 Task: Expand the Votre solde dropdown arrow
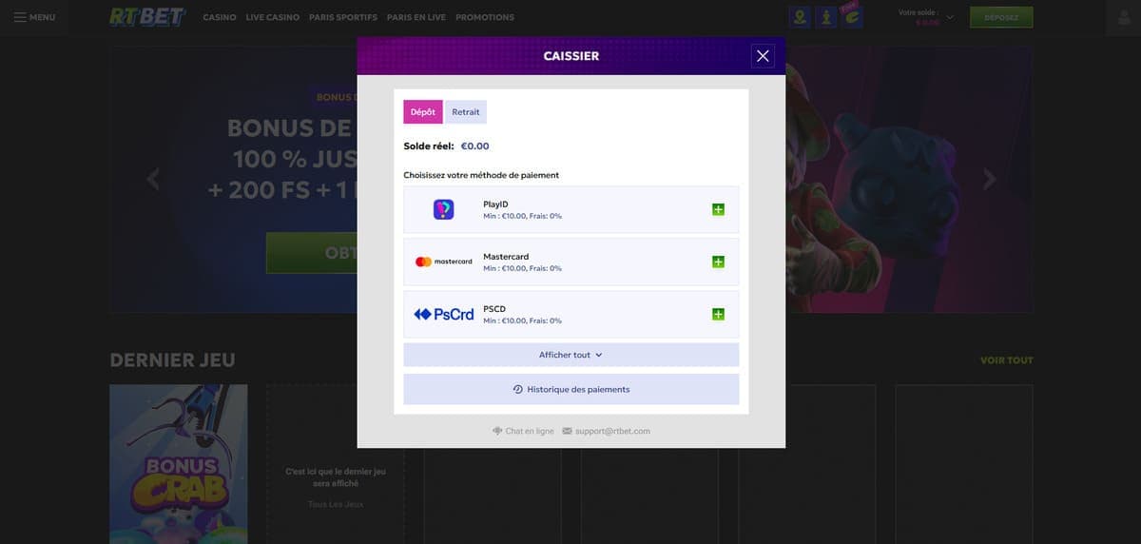[949, 17]
